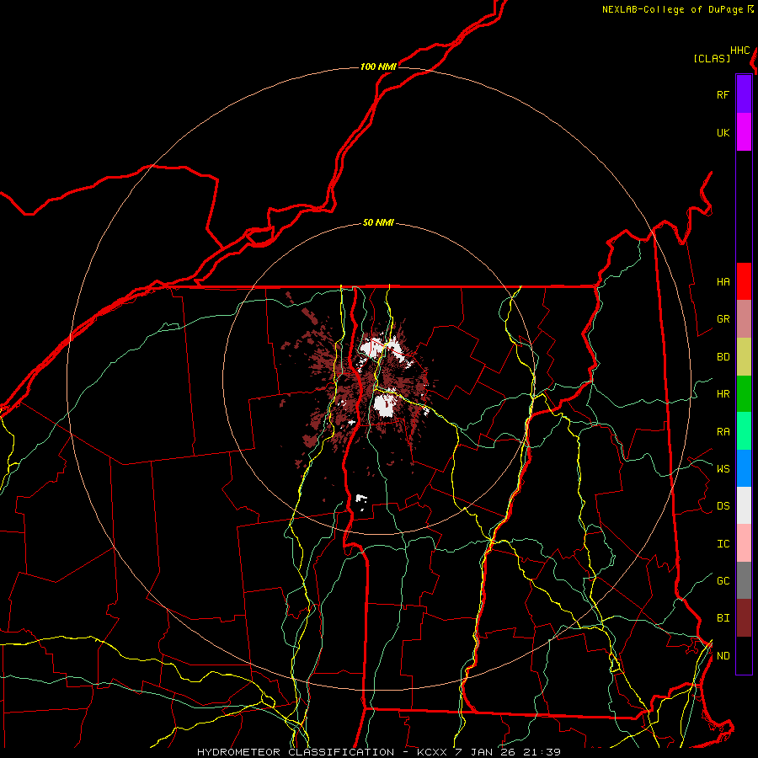The width and height of the screenshot is (758, 758).
Task: Click the GC legend label
Action: tap(723, 581)
